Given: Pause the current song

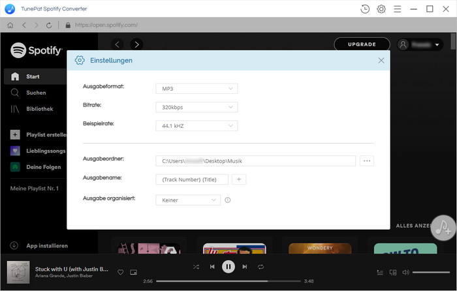Looking at the screenshot, I should pyautogui.click(x=228, y=267).
